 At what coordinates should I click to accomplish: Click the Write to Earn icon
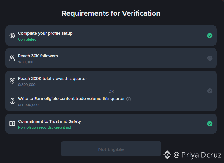[x=12, y=101]
